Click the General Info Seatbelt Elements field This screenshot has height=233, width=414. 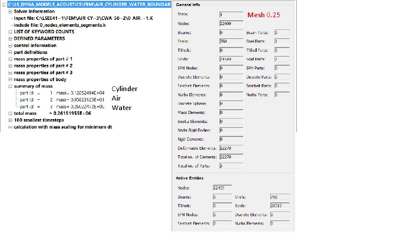231,85
